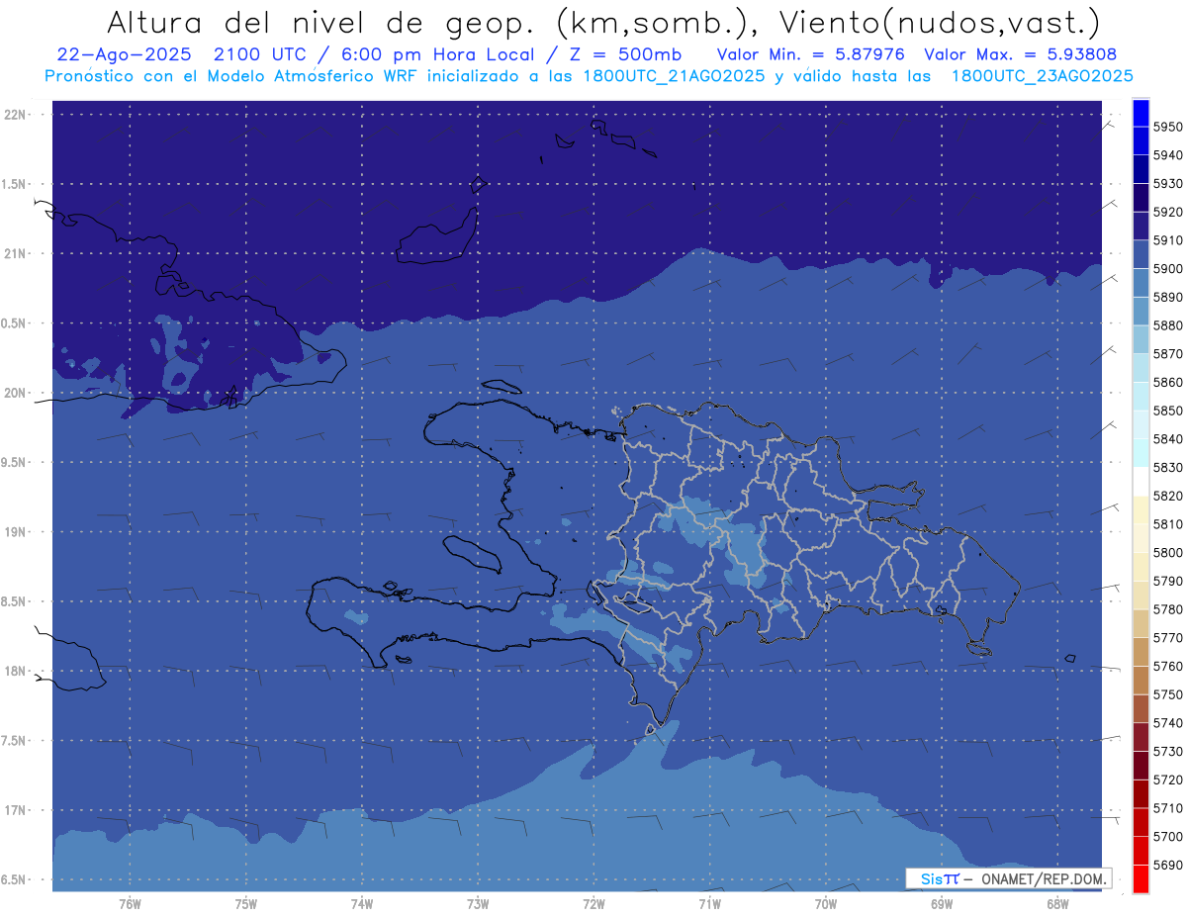This screenshot has height=917, width=1187.
Task: Click 'Valor Min. = 5.87976'
Action: click(x=810, y=54)
